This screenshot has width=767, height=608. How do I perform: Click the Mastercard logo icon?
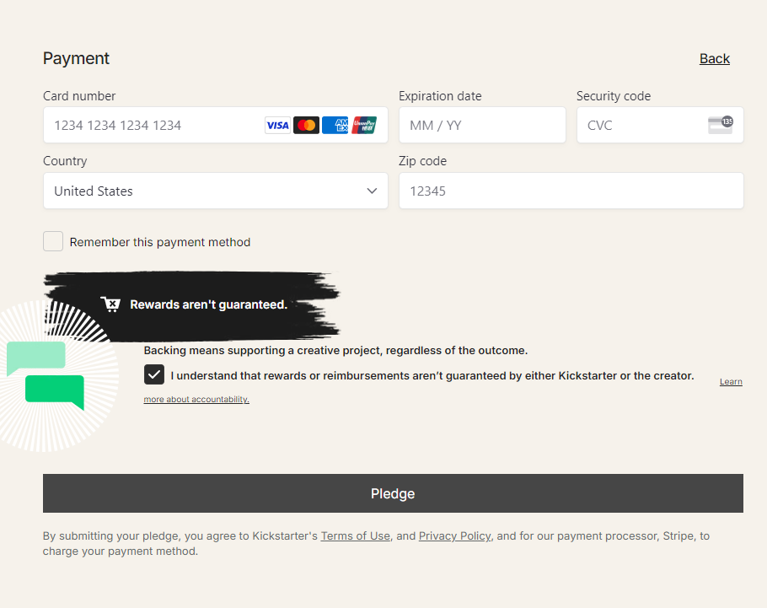[306, 126]
